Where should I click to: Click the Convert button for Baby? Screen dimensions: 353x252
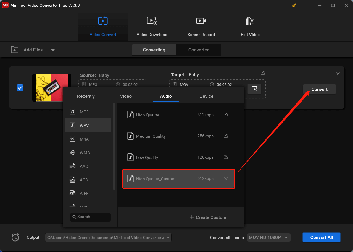coord(319,89)
